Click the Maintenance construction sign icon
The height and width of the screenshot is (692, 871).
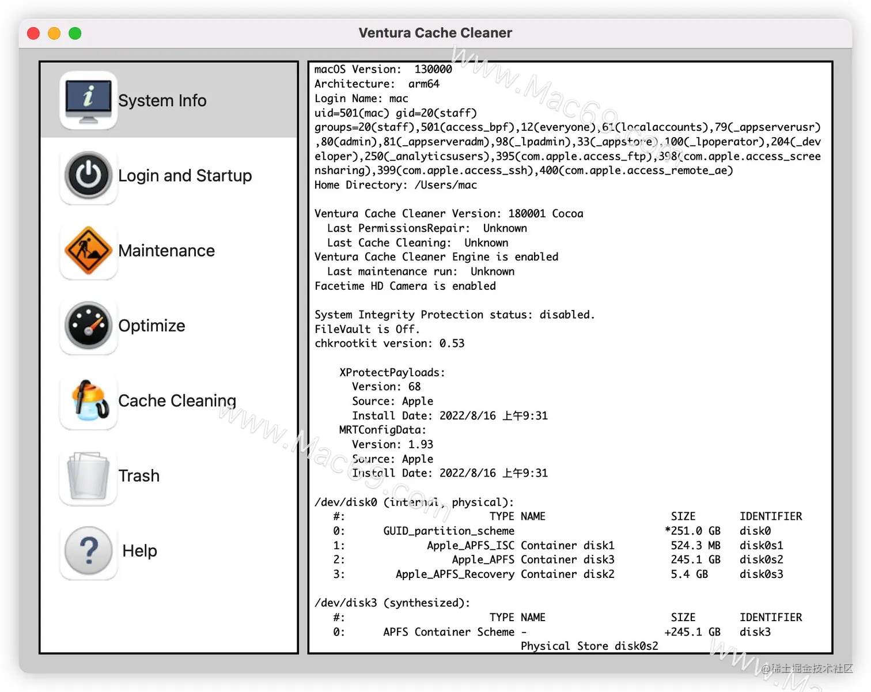(88, 251)
